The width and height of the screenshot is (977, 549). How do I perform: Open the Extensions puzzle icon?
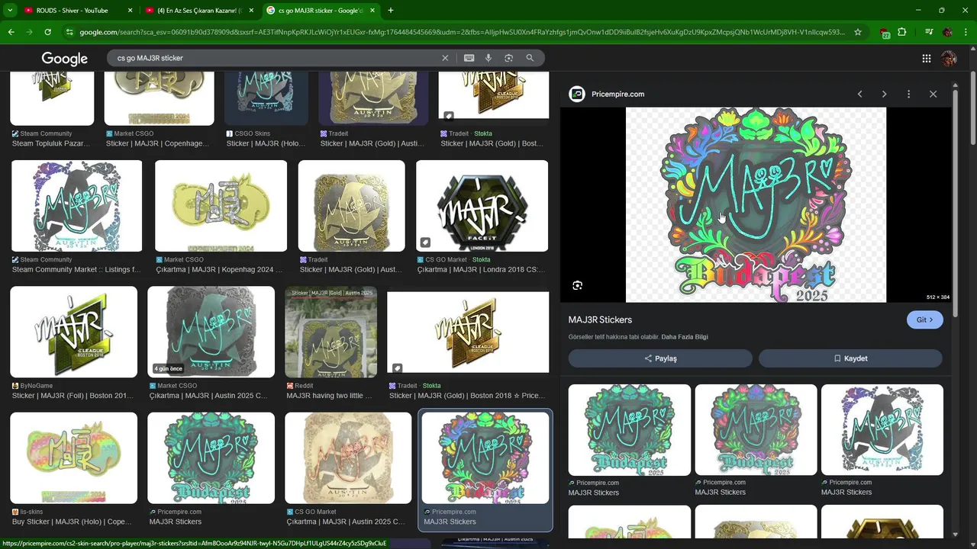(902, 32)
